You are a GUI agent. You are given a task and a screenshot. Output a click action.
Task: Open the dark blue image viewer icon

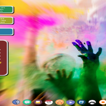click(x=81, y=102)
